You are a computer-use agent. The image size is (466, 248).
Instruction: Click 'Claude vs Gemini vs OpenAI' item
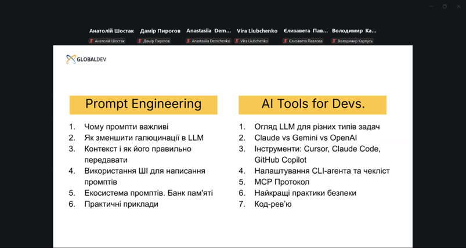[x=305, y=138]
